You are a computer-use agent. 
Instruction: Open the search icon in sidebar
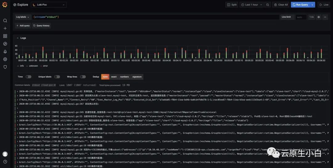5,21
